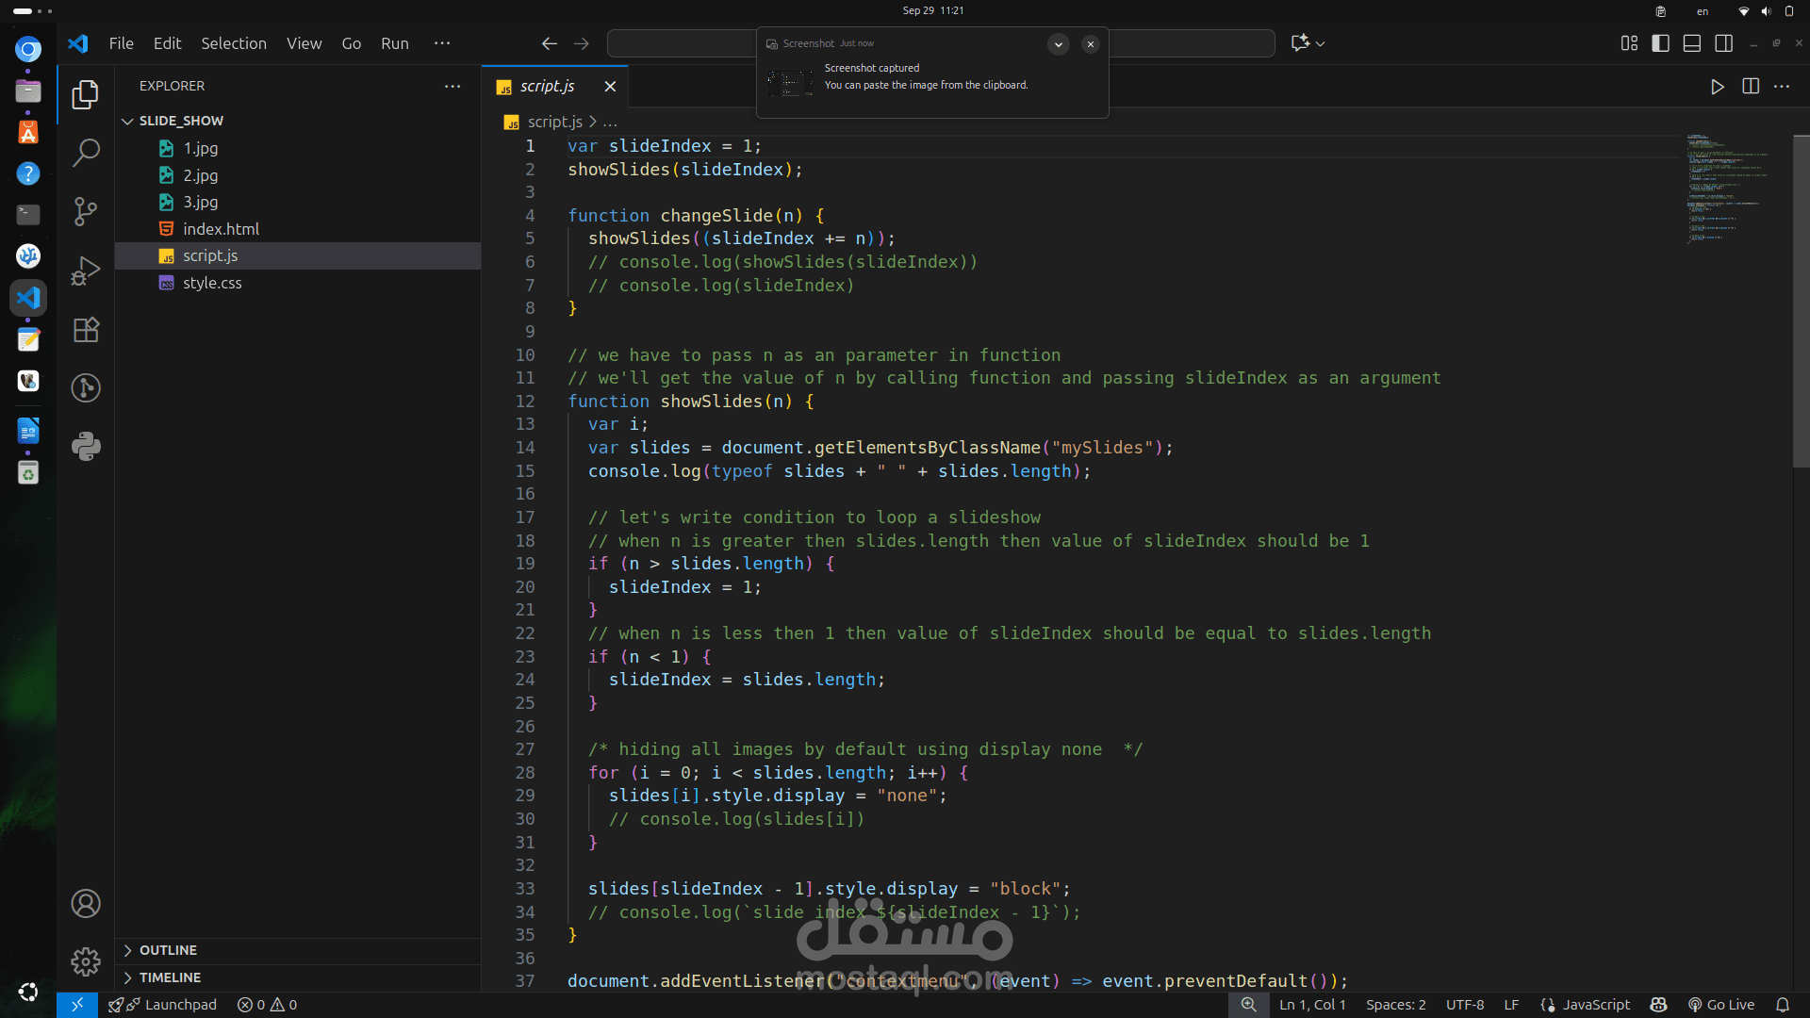The width and height of the screenshot is (1810, 1018).
Task: Open Python extension sidebar icon
Action: point(86,446)
